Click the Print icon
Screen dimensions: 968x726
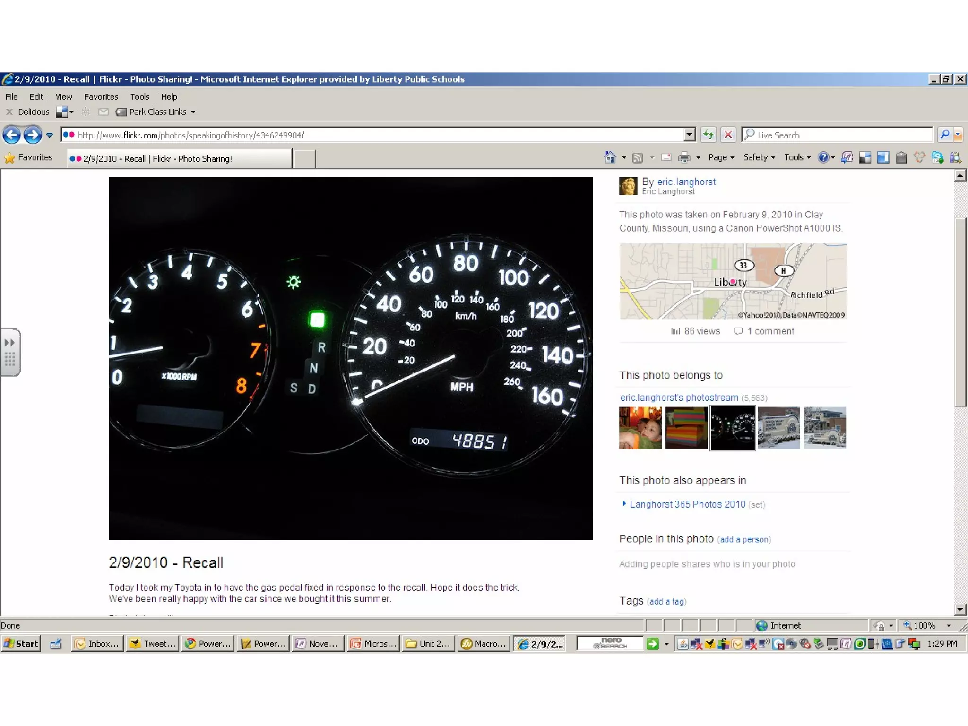coord(684,158)
